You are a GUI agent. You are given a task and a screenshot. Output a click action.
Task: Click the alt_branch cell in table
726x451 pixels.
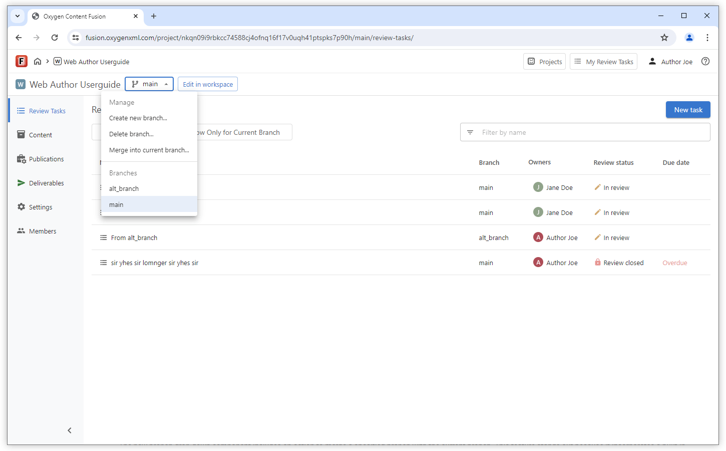click(x=494, y=238)
